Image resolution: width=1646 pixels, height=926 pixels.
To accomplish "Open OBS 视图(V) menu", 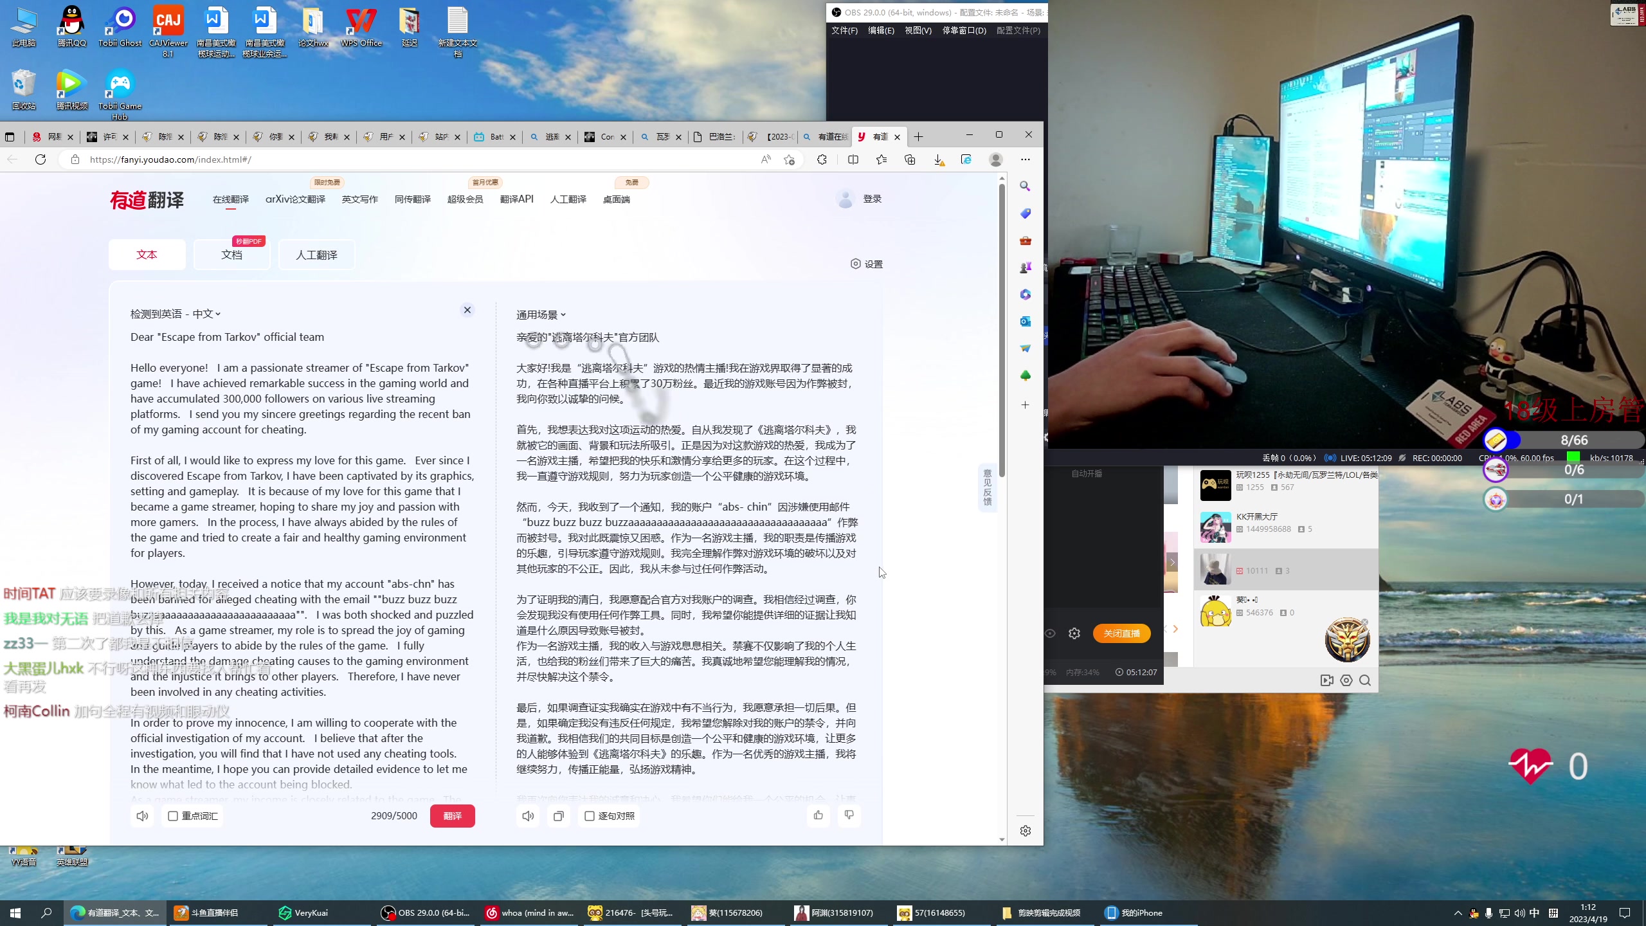I will [918, 30].
